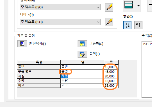The height and width of the screenshot is (107, 152).
Task: Click inside the 주석(C) comment box
Action: (147, 69)
